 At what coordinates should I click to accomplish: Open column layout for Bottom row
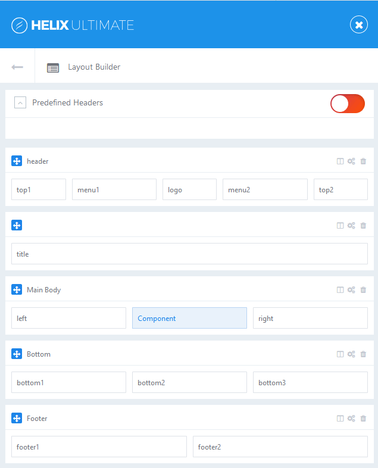pos(340,354)
